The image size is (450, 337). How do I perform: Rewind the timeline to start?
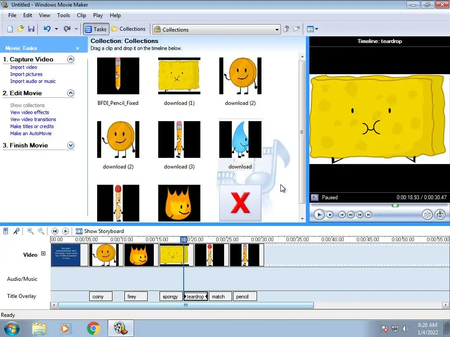pyautogui.click(x=55, y=231)
